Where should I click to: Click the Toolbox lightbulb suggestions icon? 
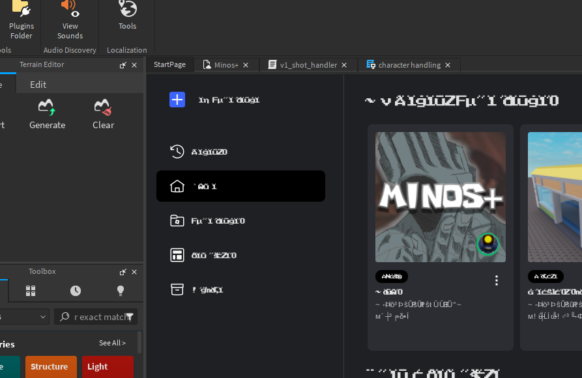tap(121, 291)
